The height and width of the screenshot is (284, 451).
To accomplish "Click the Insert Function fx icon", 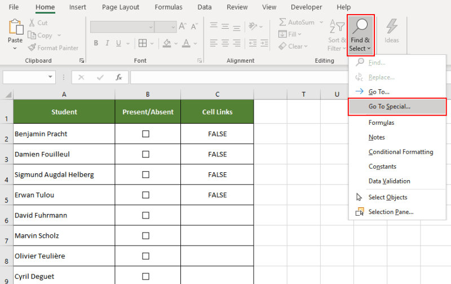I will (119, 77).
